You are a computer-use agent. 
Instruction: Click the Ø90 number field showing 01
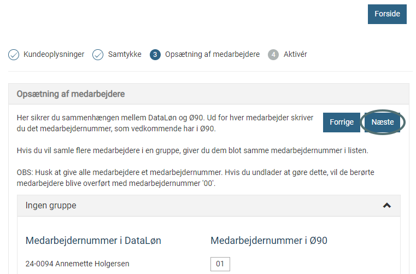(220, 264)
